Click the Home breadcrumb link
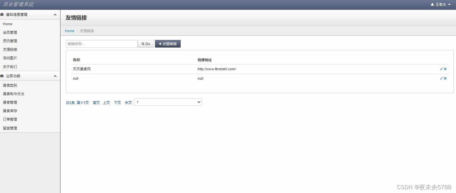The width and height of the screenshot is (456, 193). 69,31
